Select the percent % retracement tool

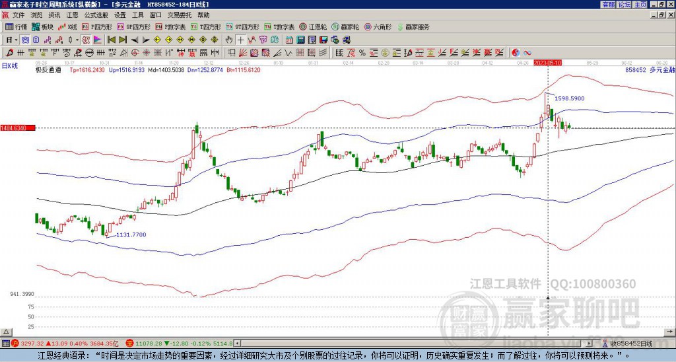(362, 53)
